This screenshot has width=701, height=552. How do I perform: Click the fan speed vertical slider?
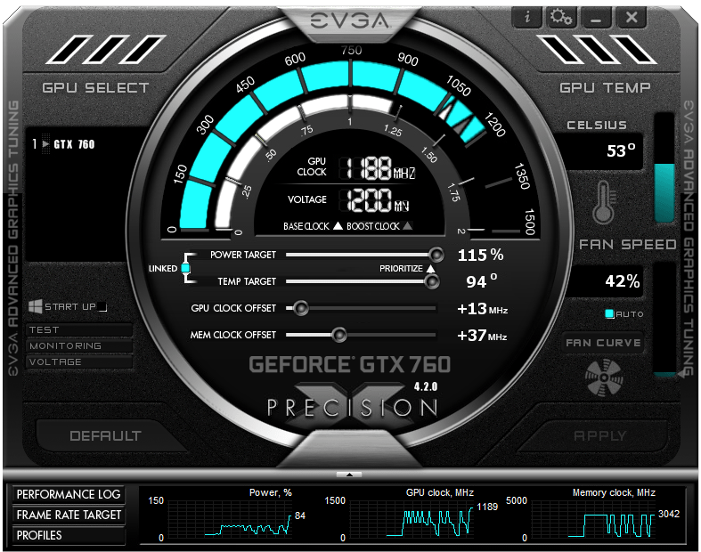click(664, 319)
